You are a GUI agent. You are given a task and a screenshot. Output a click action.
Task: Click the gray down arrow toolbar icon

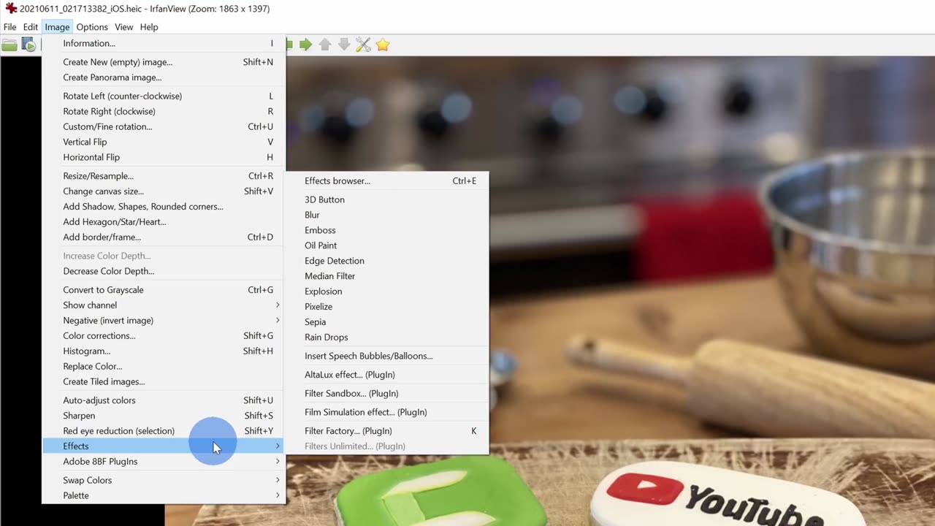(x=344, y=45)
